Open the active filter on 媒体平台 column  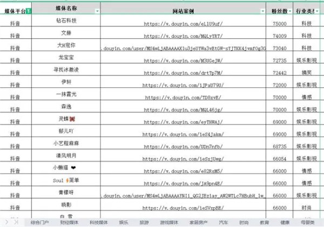point(29,11)
